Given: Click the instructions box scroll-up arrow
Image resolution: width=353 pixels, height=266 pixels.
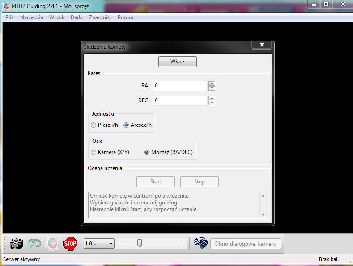Looking at the screenshot, I should pyautogui.click(x=263, y=196).
